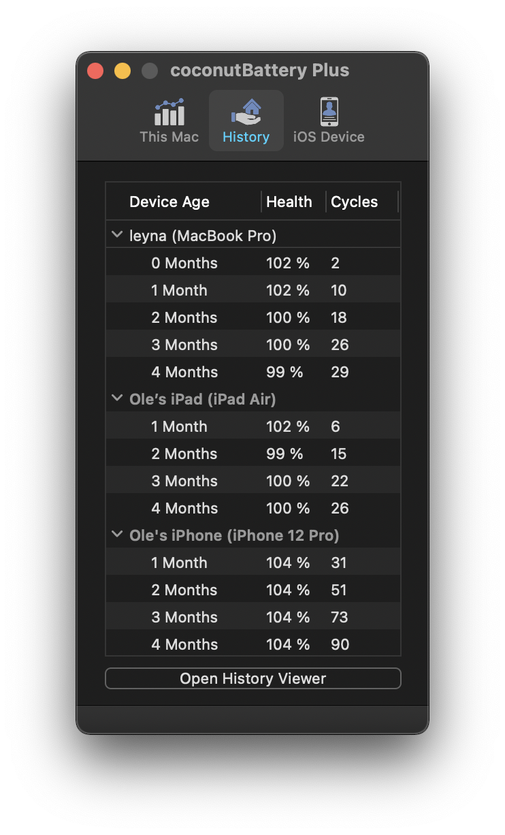
Task: Click the iOS Device phone icon
Action: 329,112
